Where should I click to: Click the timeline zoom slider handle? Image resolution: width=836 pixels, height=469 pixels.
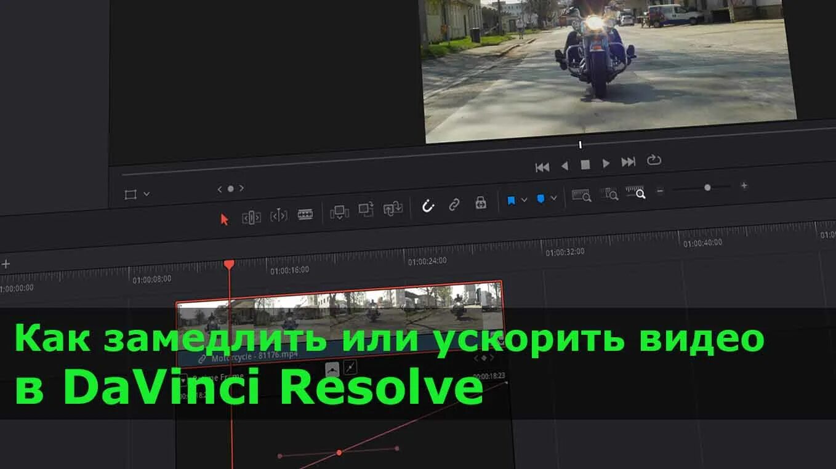(x=707, y=187)
